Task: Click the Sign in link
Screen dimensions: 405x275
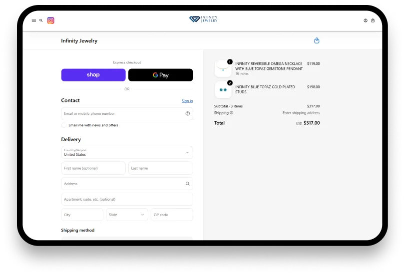Action: click(x=187, y=101)
